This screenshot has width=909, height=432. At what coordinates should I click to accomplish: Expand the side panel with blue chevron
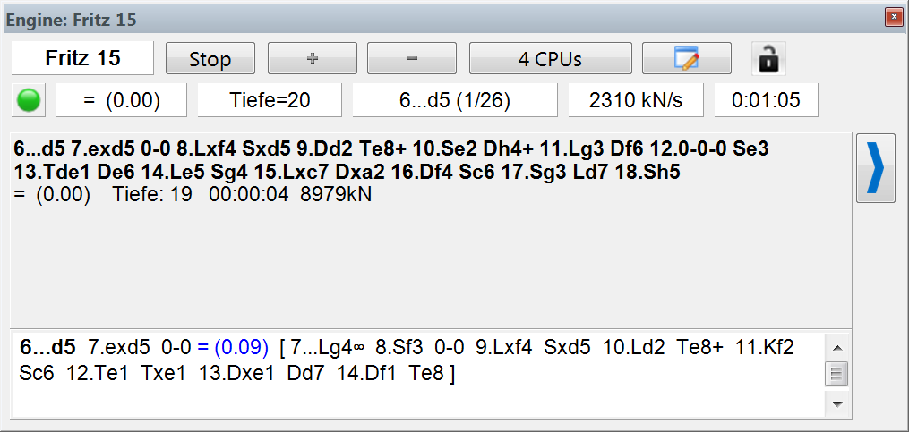click(875, 169)
